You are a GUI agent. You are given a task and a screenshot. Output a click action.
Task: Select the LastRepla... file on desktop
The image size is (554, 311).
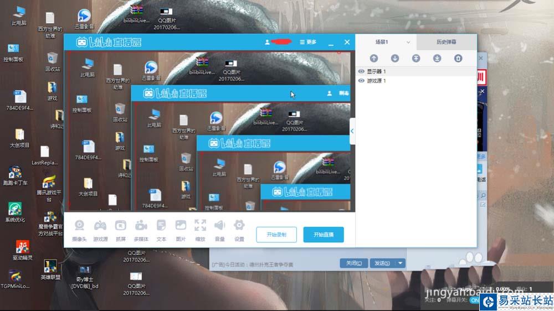click(x=44, y=155)
